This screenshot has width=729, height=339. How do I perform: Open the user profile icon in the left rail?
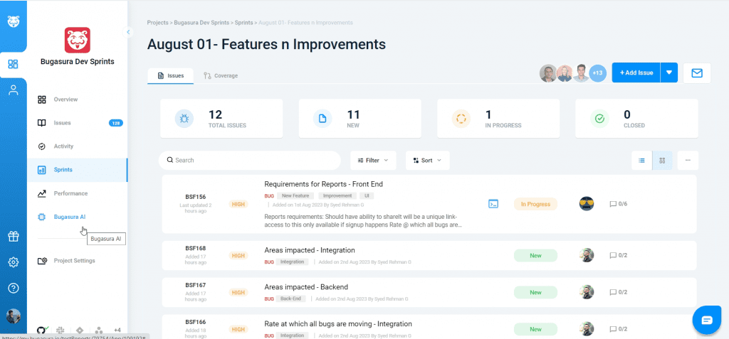coord(13,90)
